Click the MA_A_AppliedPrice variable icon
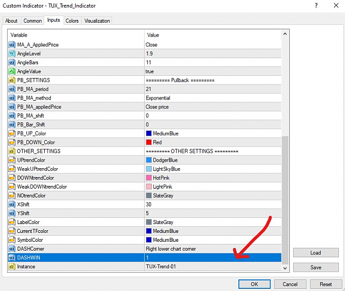Viewport: 345px width, 291px height. click(12, 45)
